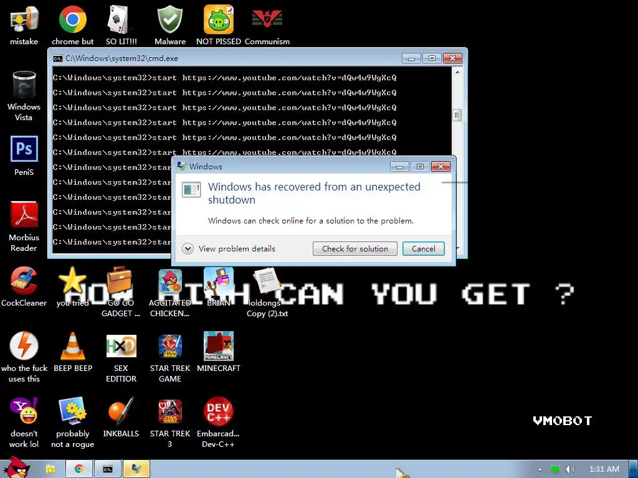Launch the 'Embarcad... Dev-C++' icon
Screen dimensions: 638x478
click(x=219, y=423)
